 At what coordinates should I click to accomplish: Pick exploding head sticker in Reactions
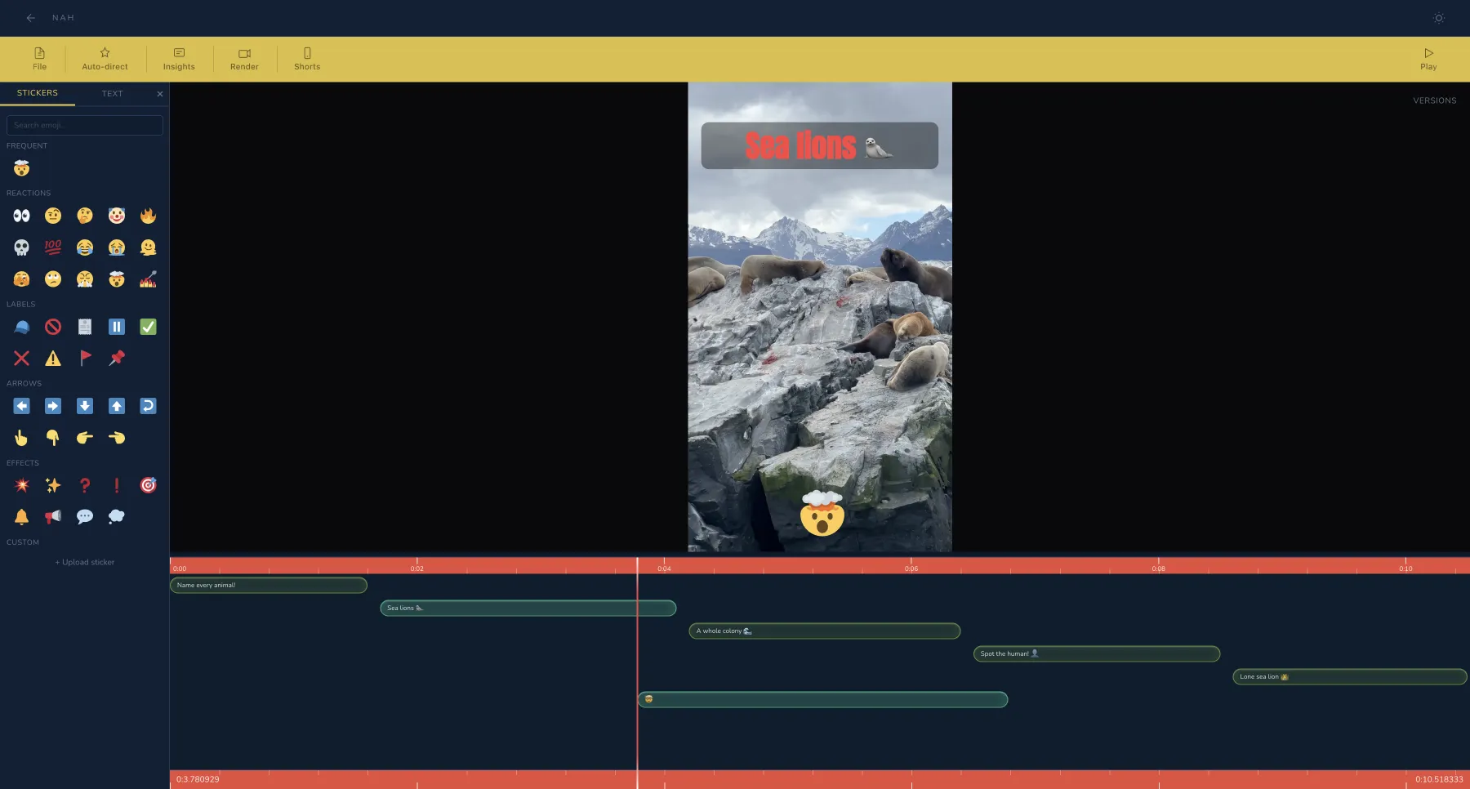pos(117,279)
